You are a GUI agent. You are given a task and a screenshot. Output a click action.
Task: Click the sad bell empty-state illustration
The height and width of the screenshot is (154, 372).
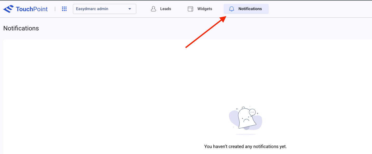(245, 118)
